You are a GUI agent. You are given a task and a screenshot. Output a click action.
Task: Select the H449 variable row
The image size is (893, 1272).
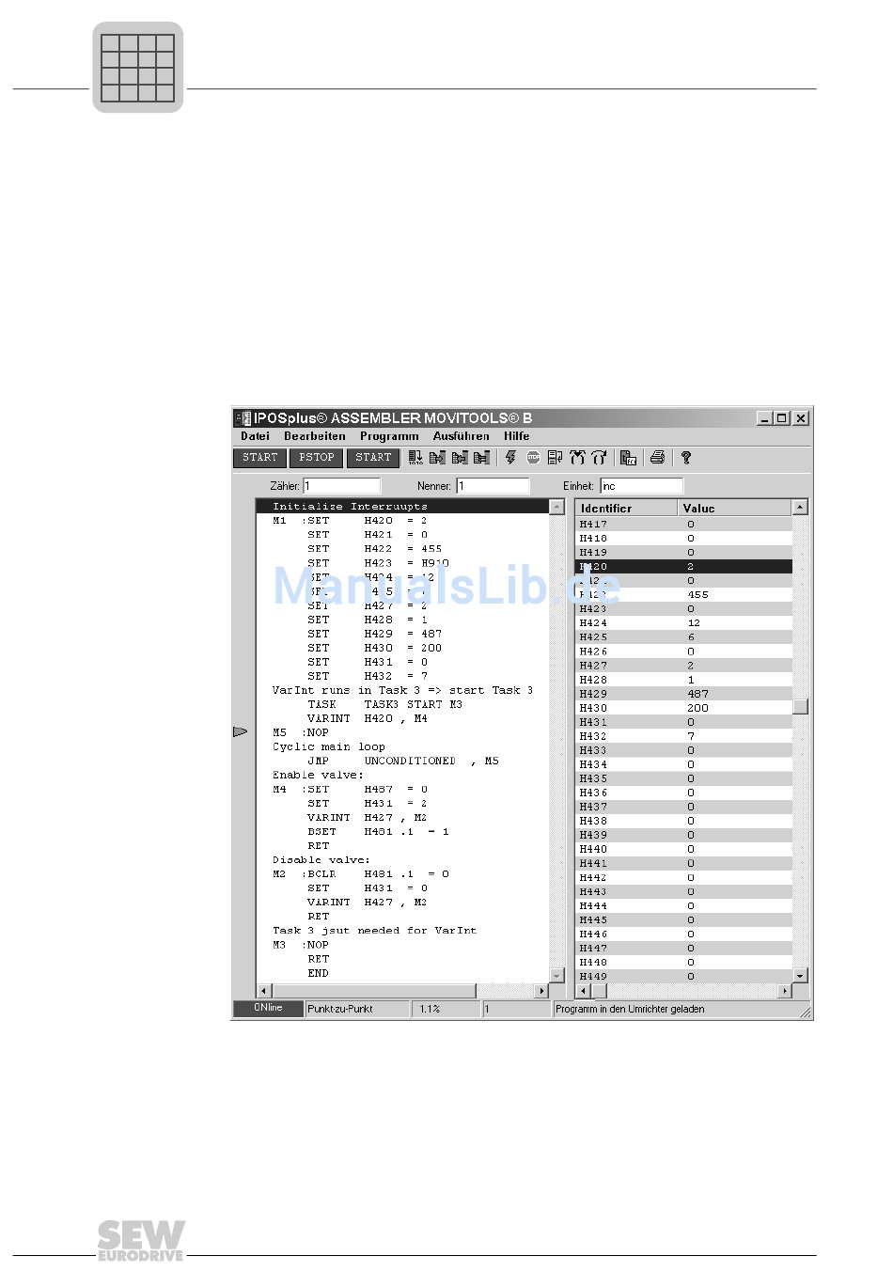684,977
